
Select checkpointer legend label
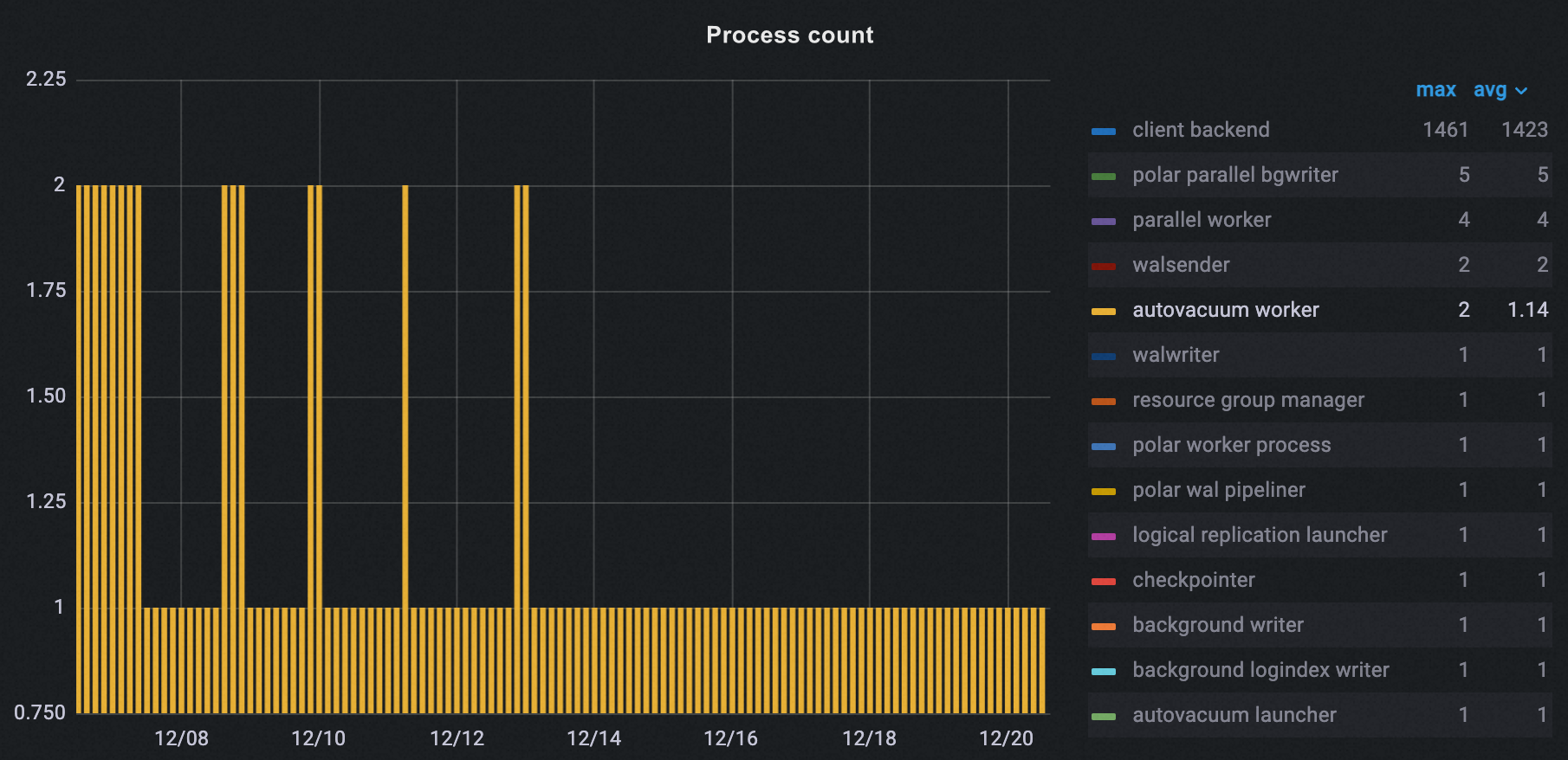point(1194,580)
